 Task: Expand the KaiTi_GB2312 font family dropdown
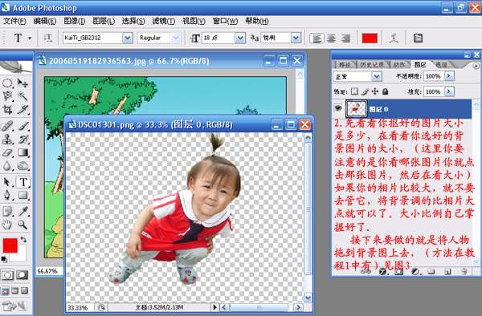coord(127,38)
